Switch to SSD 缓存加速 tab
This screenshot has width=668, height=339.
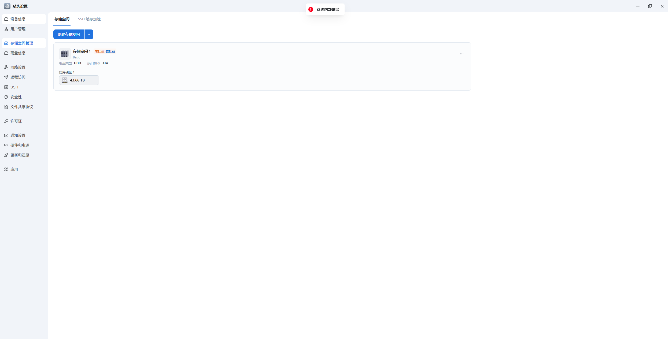coord(89,19)
